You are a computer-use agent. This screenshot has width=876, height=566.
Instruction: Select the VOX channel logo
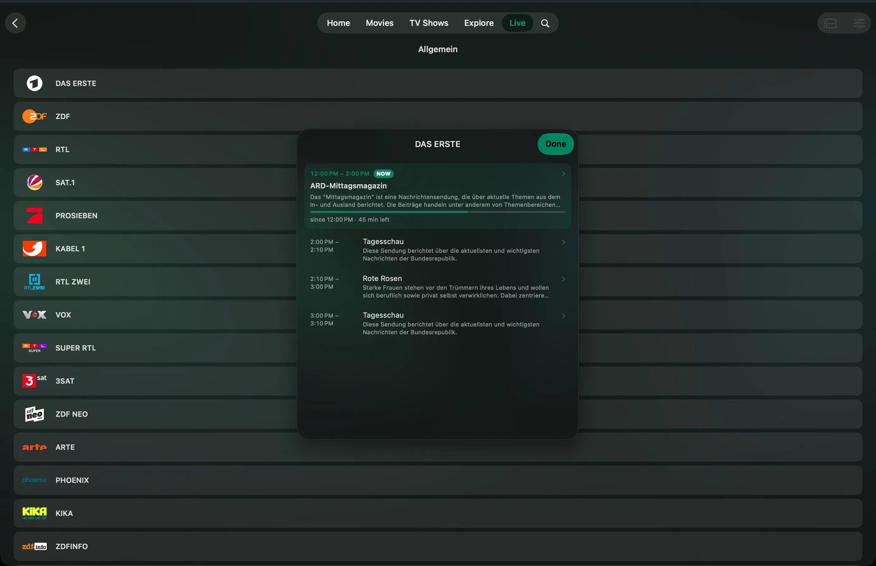click(34, 315)
